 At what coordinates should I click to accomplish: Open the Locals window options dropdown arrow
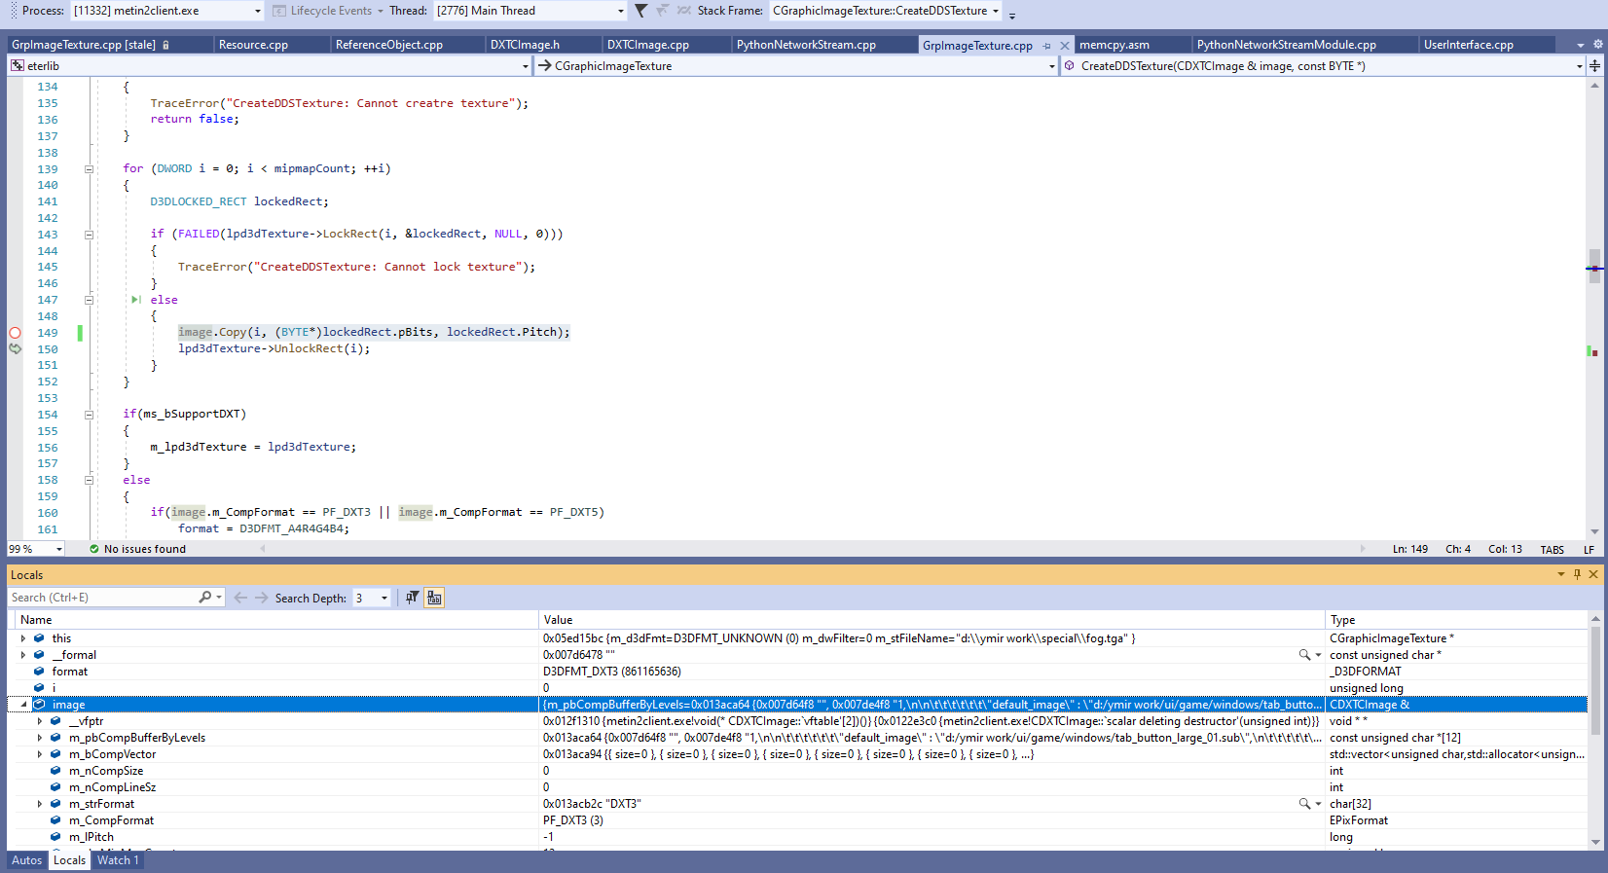click(1561, 574)
